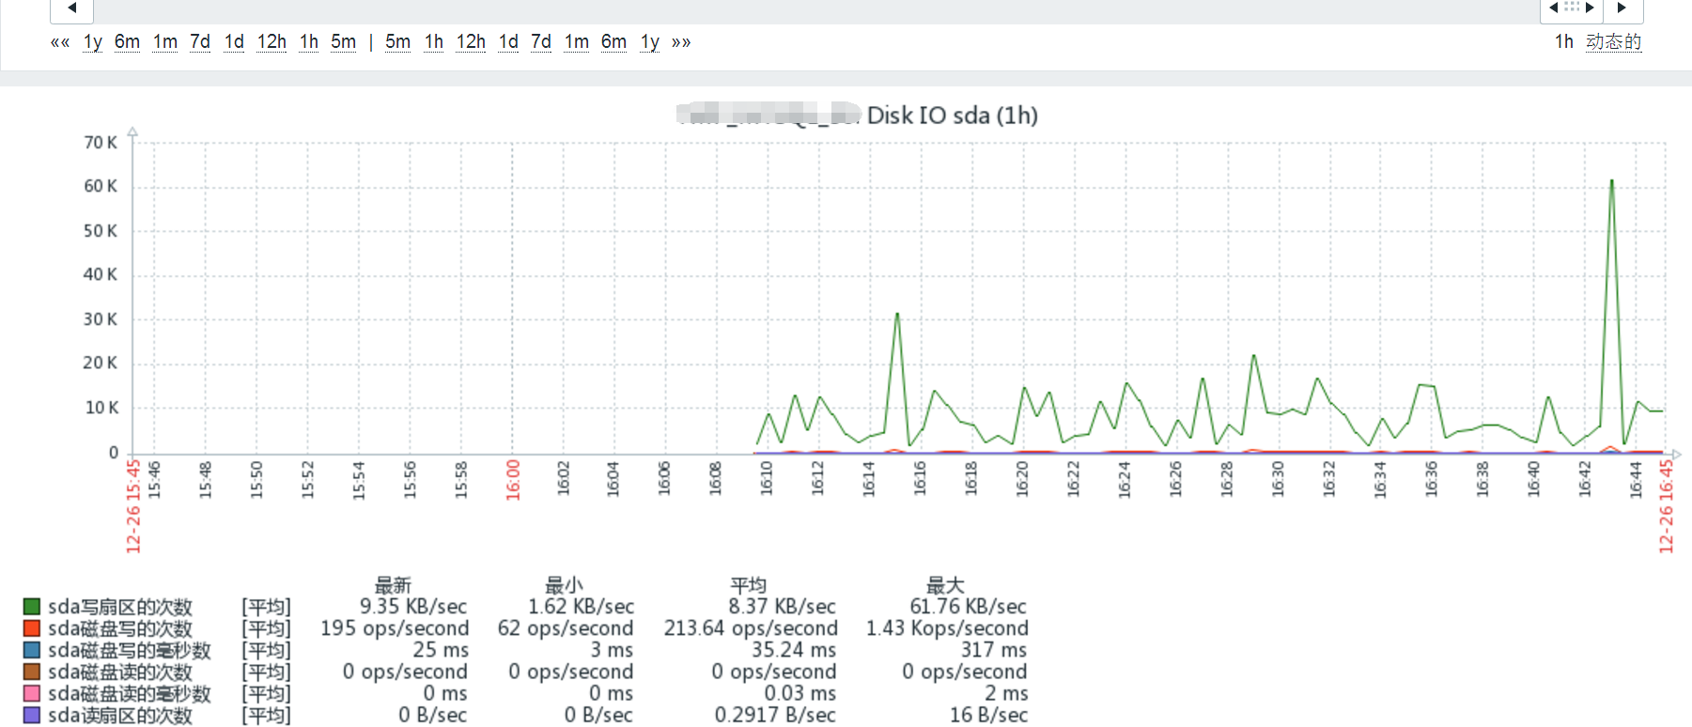This screenshot has width=1692, height=727.
Task: Click the 动态的 (dynamic) toggle link
Action: [x=1613, y=42]
